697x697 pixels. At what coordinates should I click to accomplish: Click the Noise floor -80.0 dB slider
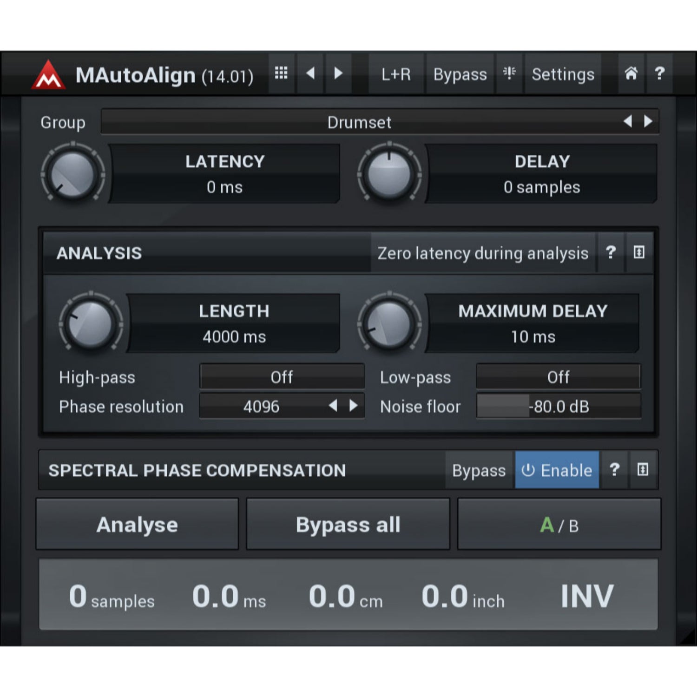(x=558, y=407)
